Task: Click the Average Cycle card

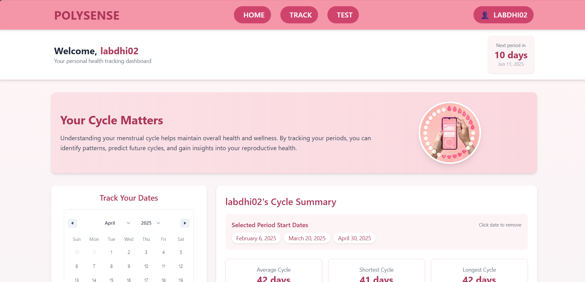Action: (x=274, y=270)
